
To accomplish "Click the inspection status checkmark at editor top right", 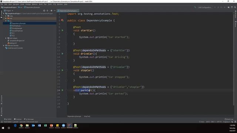I will tap(233, 13).
